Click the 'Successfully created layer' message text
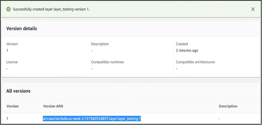 pos(51,9)
